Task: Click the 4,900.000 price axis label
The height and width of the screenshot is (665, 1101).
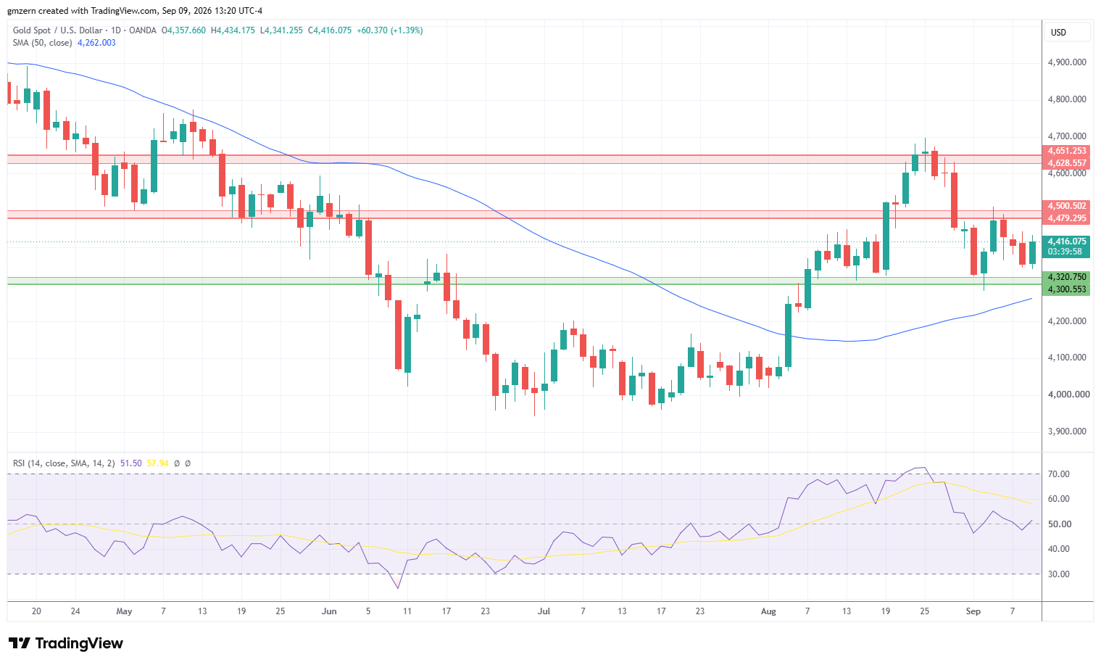Action: 1067,62
